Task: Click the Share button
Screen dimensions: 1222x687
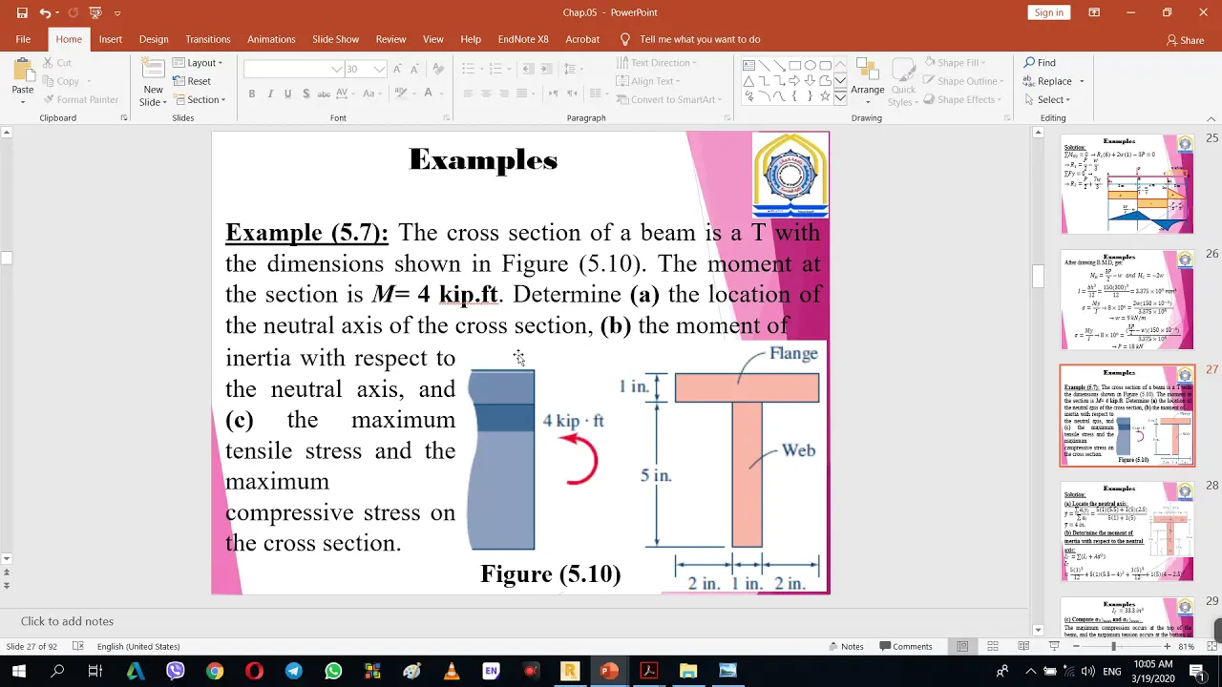Action: click(x=1185, y=40)
